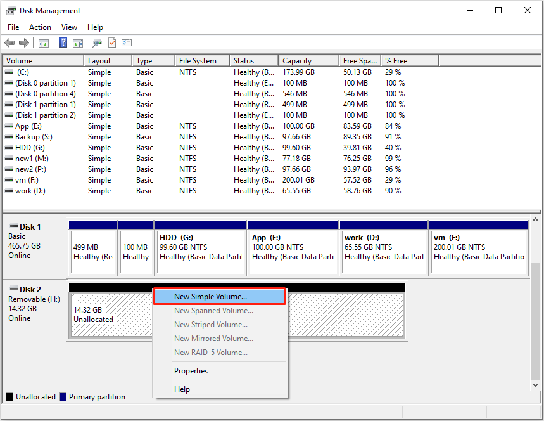Open the Action menu
The image size is (544, 421).
click(x=40, y=27)
